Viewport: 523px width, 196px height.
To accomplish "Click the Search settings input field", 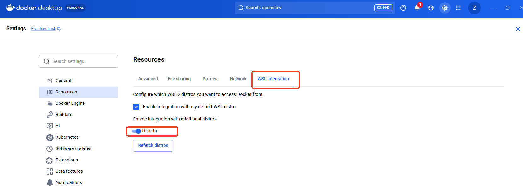I will [78, 61].
